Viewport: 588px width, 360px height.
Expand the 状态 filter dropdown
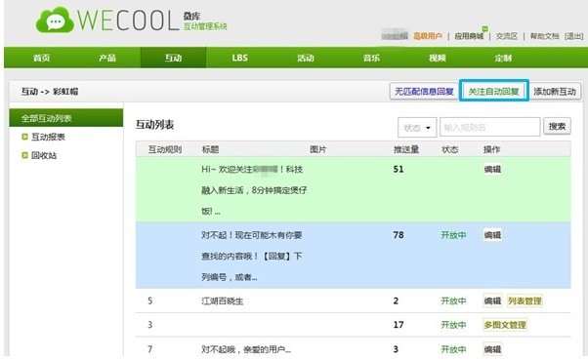coord(417,128)
